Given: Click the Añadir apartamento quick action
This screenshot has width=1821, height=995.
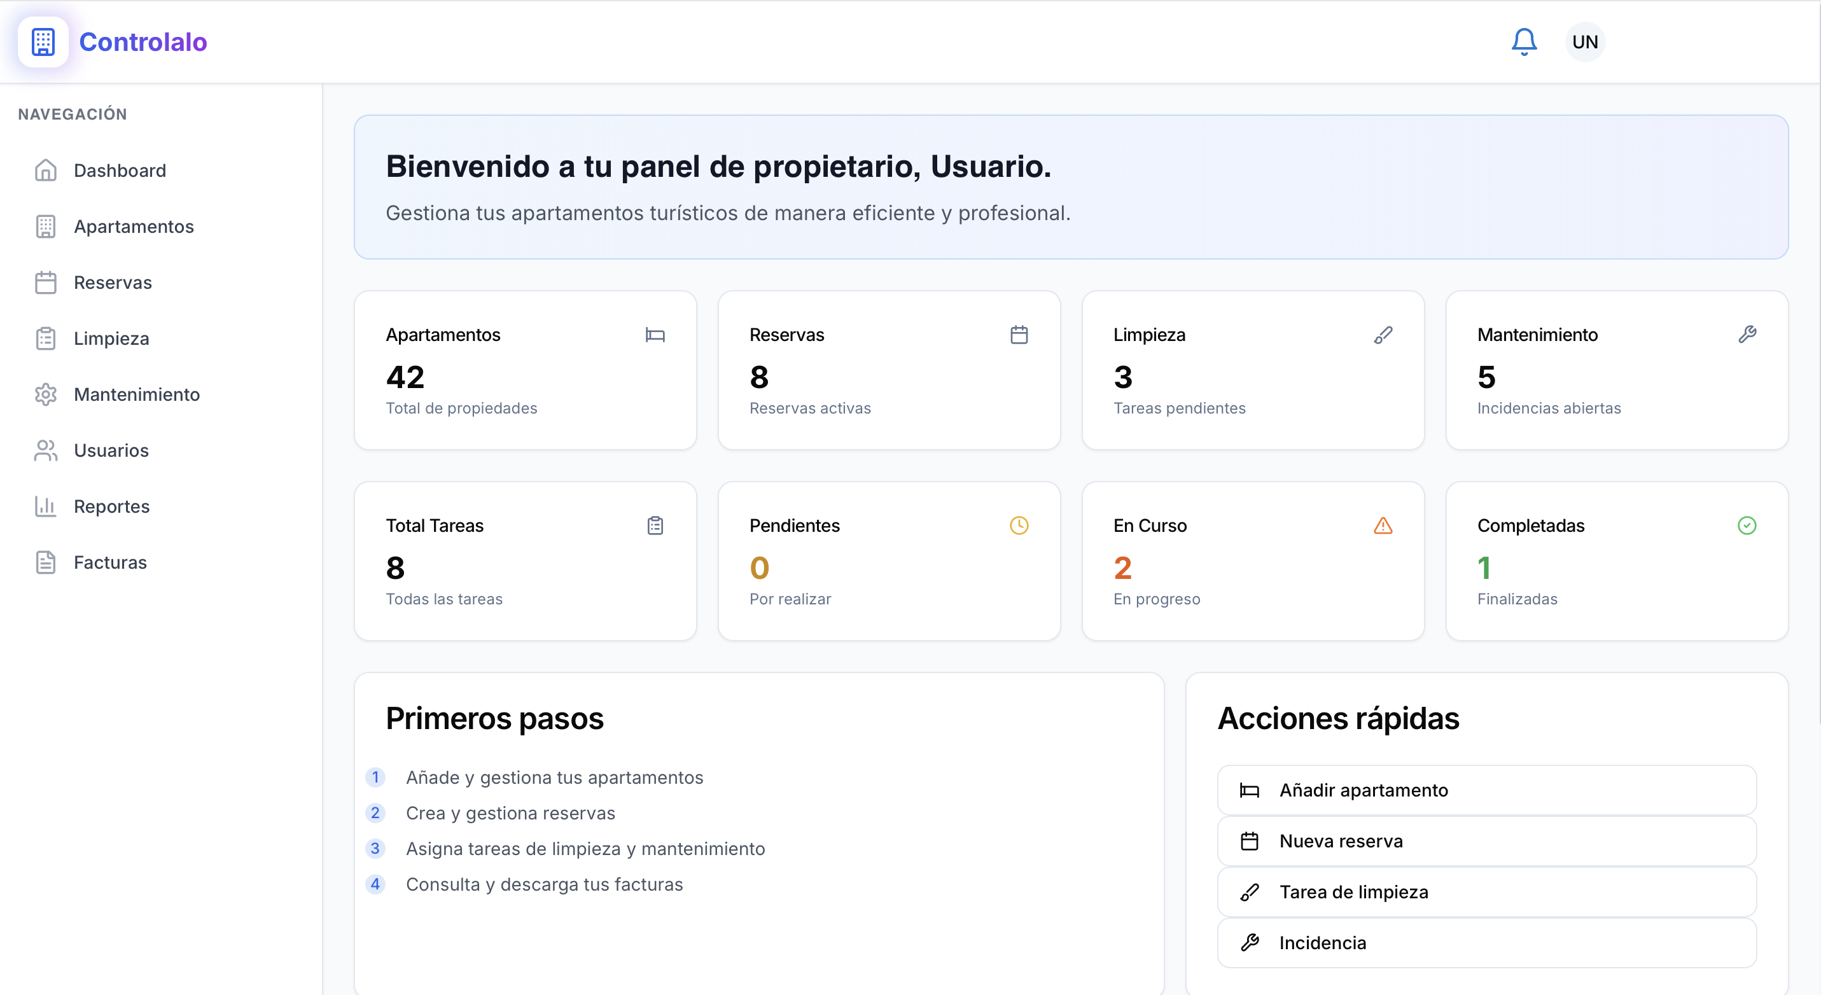Looking at the screenshot, I should point(1486,791).
